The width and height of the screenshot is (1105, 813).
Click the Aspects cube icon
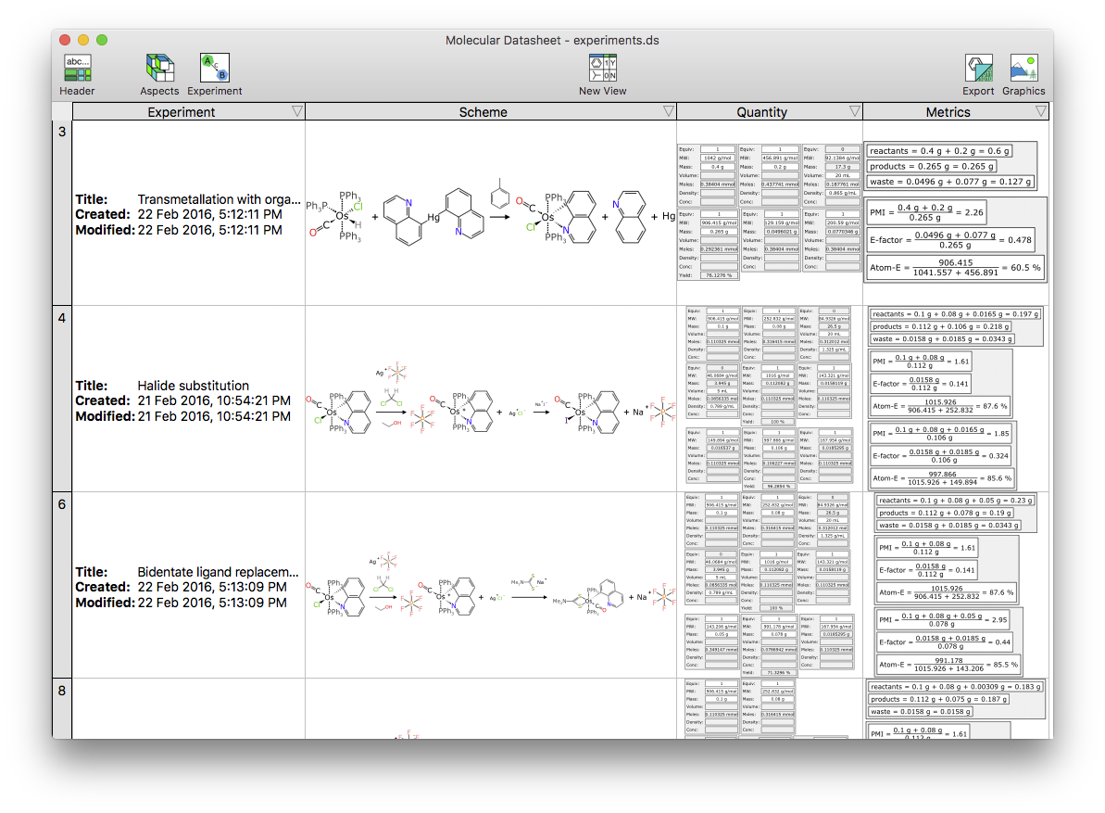pyautogui.click(x=158, y=70)
